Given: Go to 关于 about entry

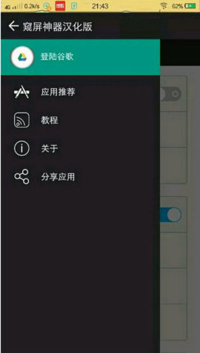Looking at the screenshot, I should coord(80,149).
